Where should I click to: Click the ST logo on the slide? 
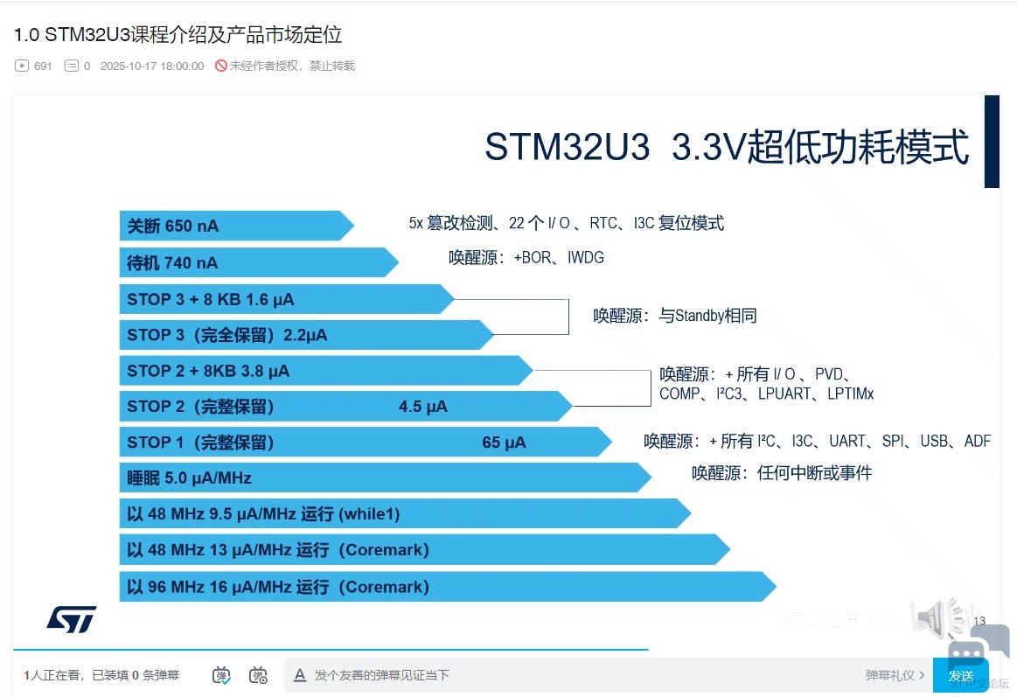(71, 618)
